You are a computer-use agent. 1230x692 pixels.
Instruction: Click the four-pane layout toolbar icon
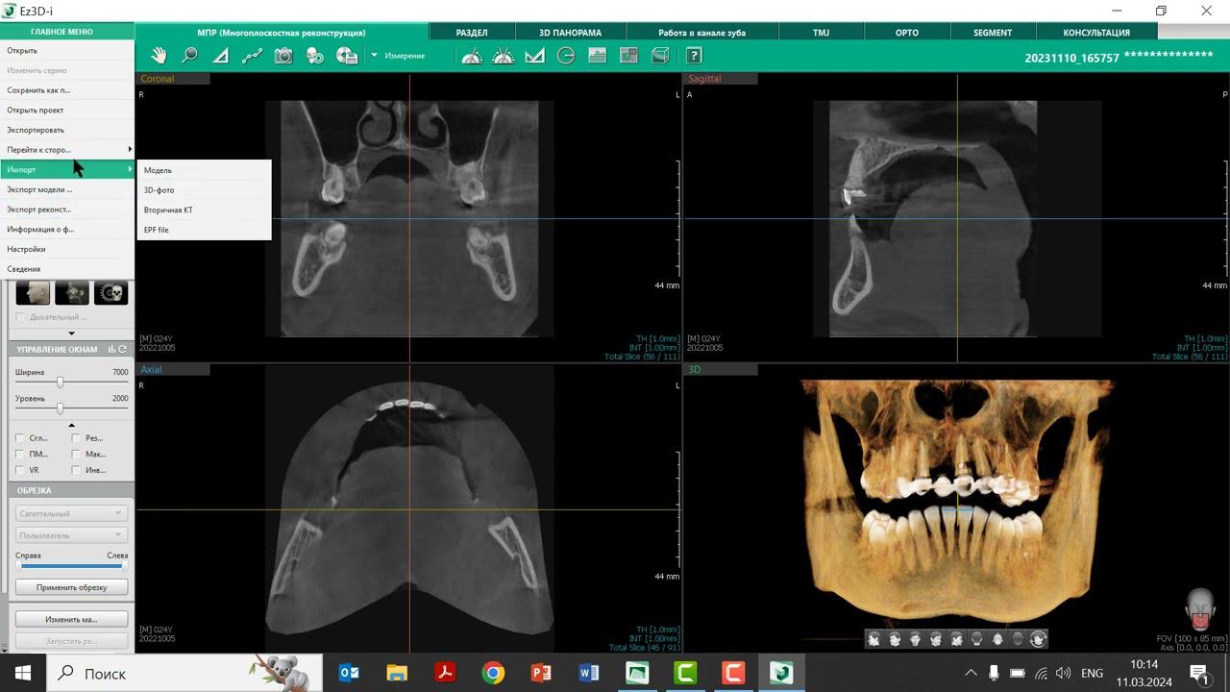coord(628,56)
